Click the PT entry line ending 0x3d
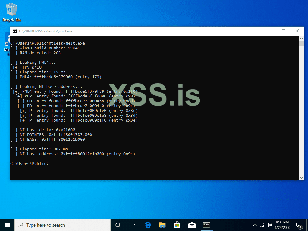 pyautogui.click(x=79, y=115)
